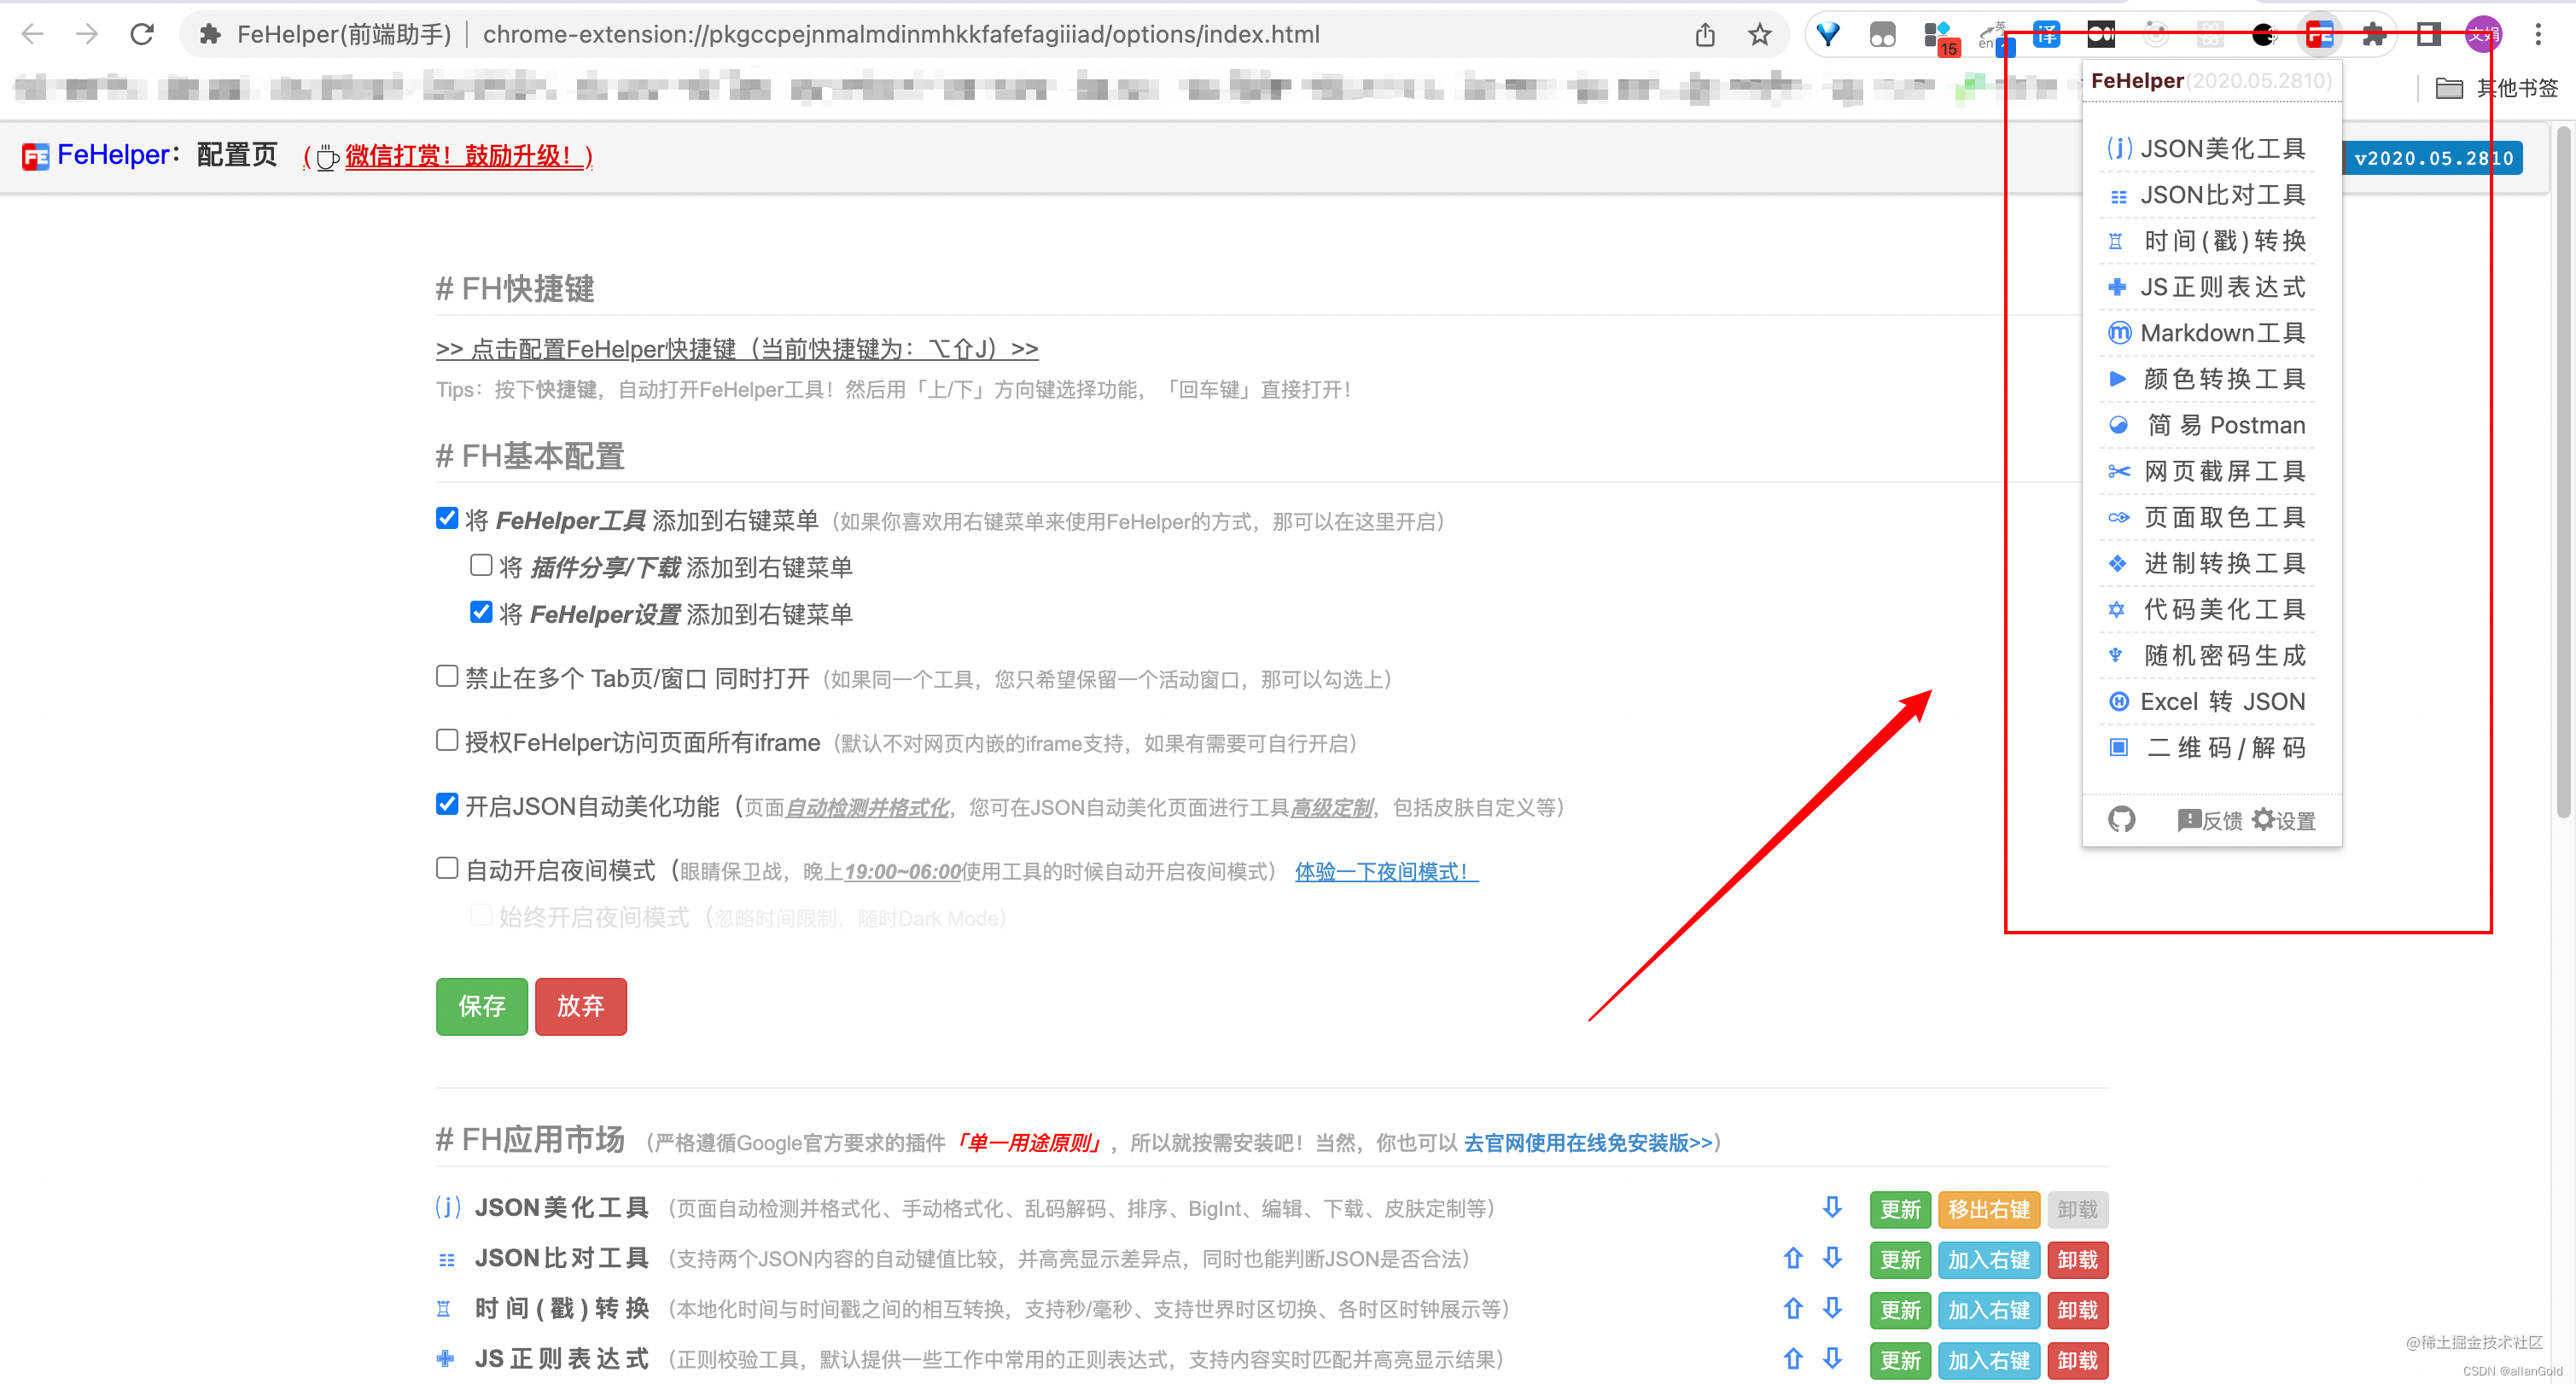Screen dimensions: 2576x1384
Task: Open 点击配置FeHelper快捷键 link
Action: (x=737, y=349)
